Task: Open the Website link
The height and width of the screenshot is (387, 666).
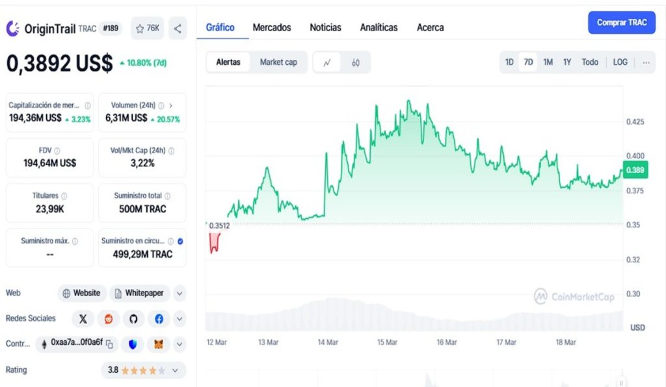Action: [x=82, y=293]
